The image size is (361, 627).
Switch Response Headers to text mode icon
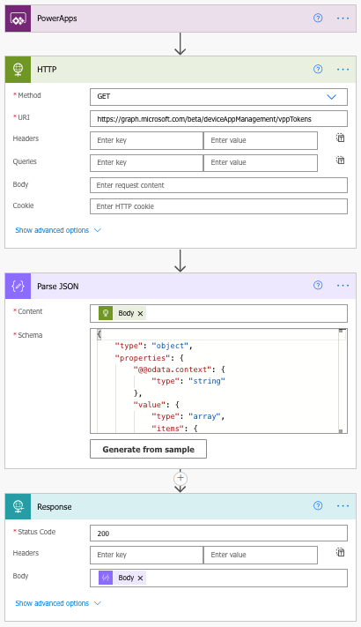[x=340, y=552]
